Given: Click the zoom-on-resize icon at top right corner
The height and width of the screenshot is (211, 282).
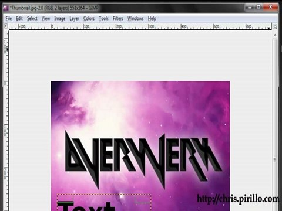Looking at the screenshot, I should (x=275, y=26).
